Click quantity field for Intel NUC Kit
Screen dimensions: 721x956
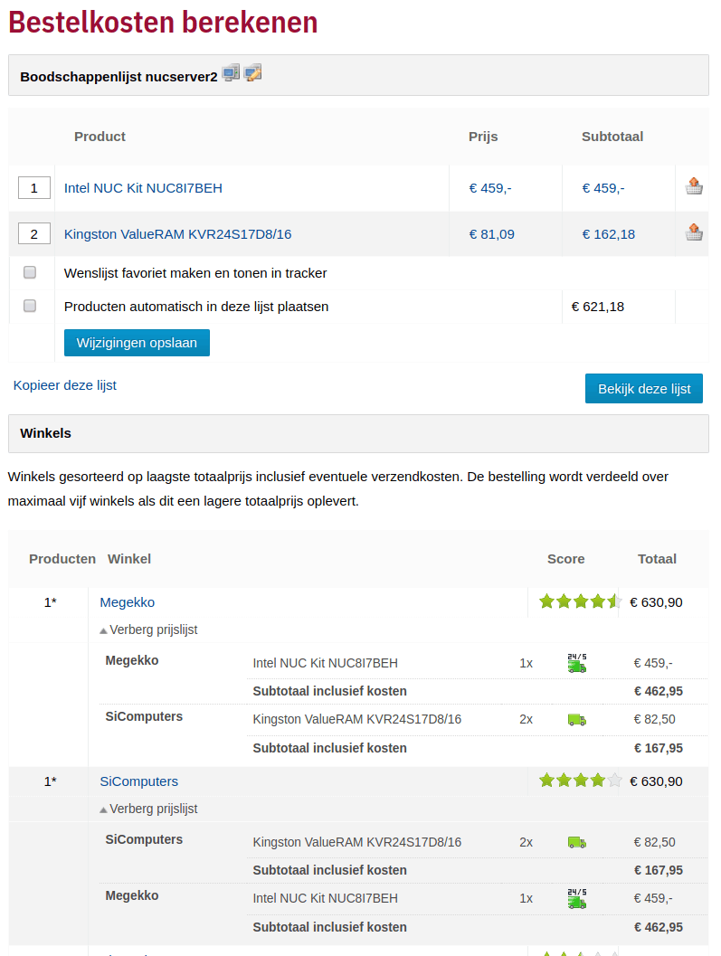click(34, 188)
